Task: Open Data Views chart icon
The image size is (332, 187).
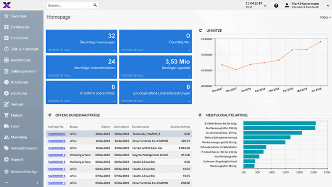Action: click(6, 38)
